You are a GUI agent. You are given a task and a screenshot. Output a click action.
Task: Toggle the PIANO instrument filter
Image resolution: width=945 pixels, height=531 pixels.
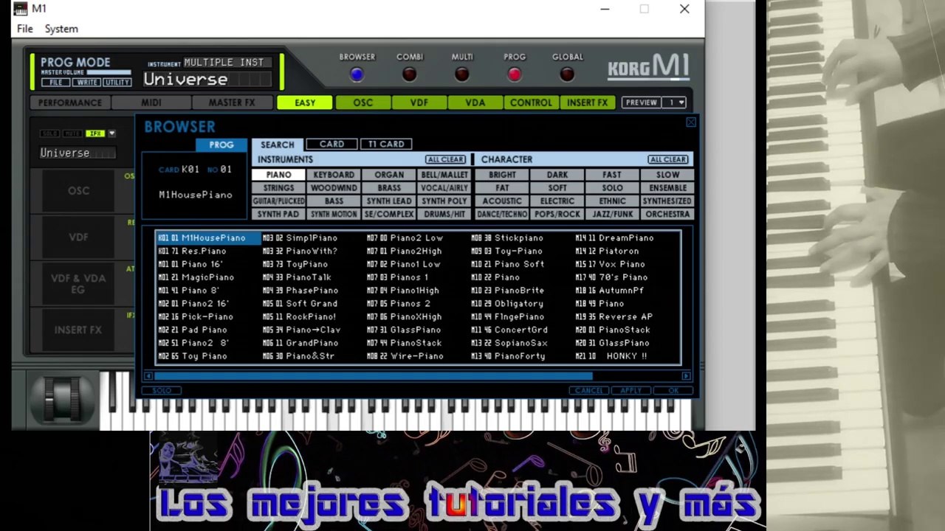[278, 175]
